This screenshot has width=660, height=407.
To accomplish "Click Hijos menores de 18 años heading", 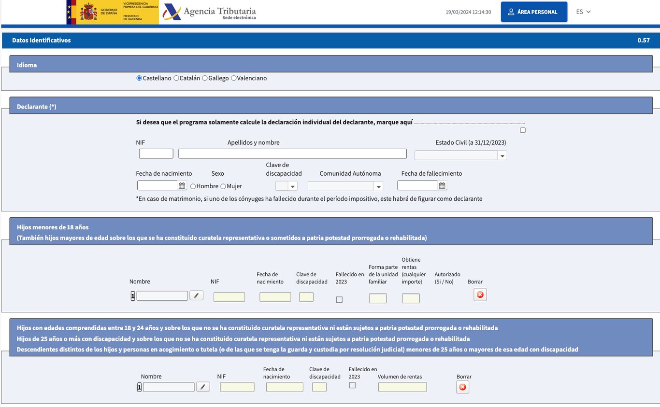I will [x=53, y=227].
